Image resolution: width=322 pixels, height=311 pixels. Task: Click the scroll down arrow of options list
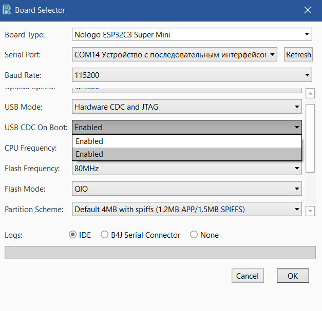click(x=310, y=211)
